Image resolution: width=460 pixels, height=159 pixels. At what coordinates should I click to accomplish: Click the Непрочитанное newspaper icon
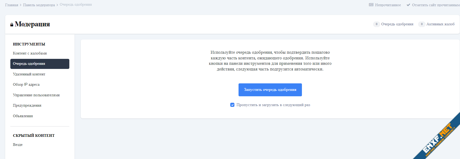pyautogui.click(x=371, y=5)
